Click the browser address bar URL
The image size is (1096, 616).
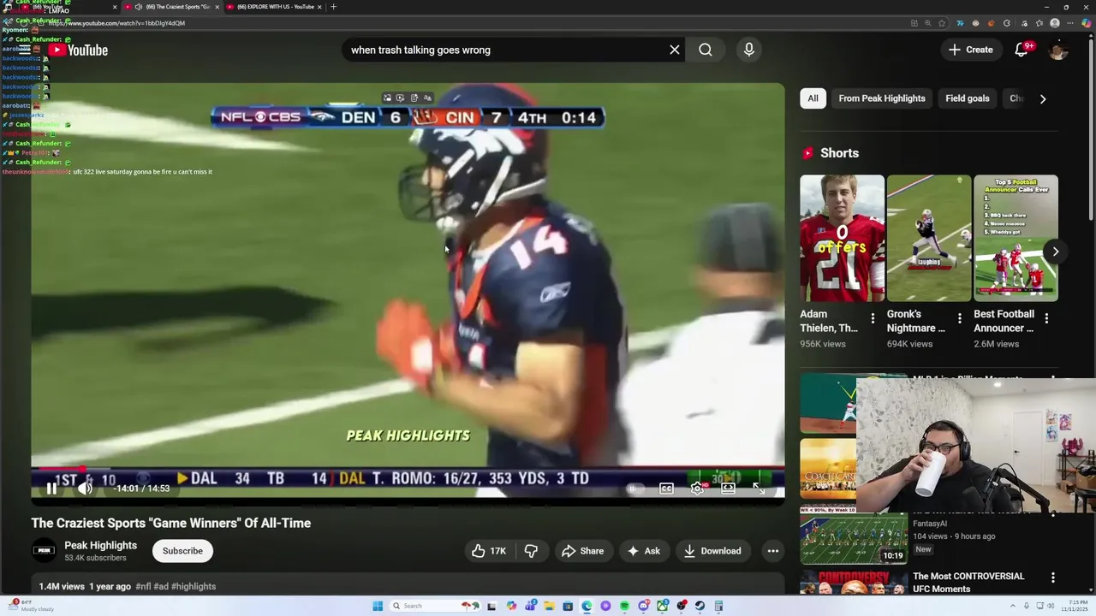[116, 23]
